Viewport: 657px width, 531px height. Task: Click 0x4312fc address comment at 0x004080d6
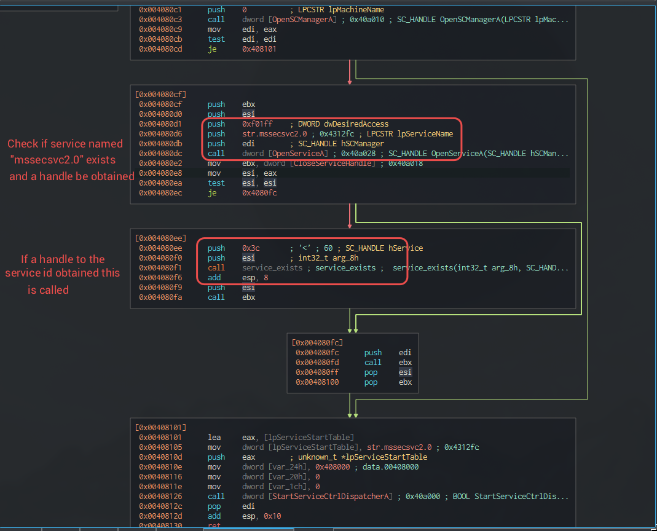coord(337,134)
